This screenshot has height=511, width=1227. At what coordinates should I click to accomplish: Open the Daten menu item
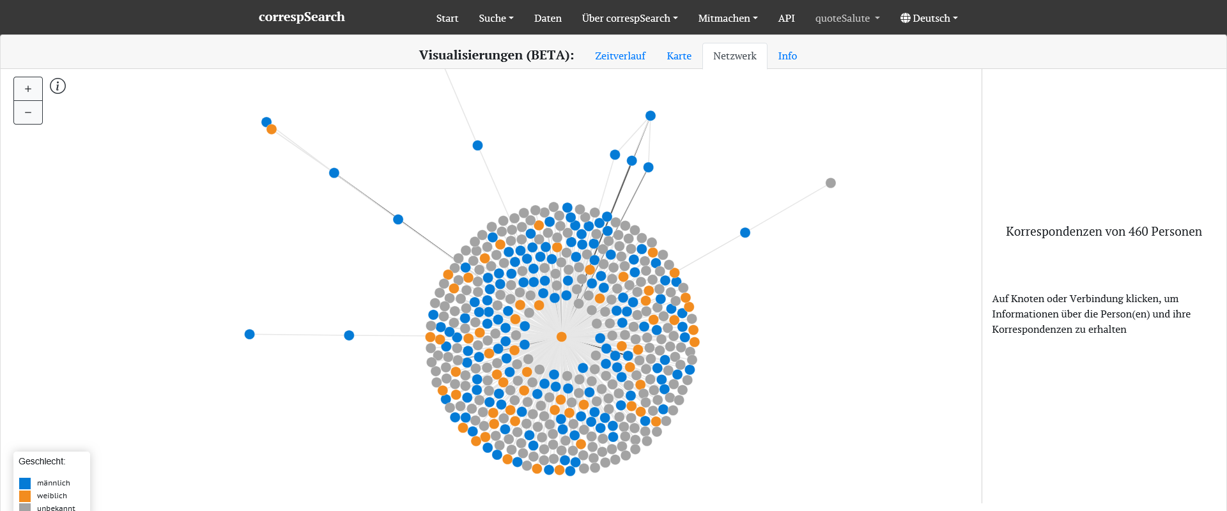click(x=548, y=18)
